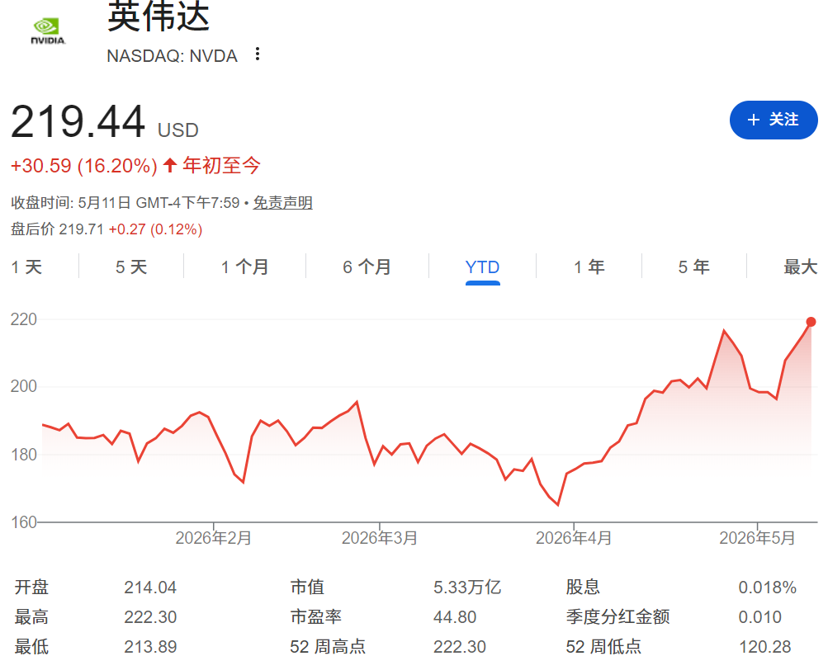This screenshot has height=656, width=828.
Task: Click the 季度分红金额 value 0.010
Action: coord(759,617)
